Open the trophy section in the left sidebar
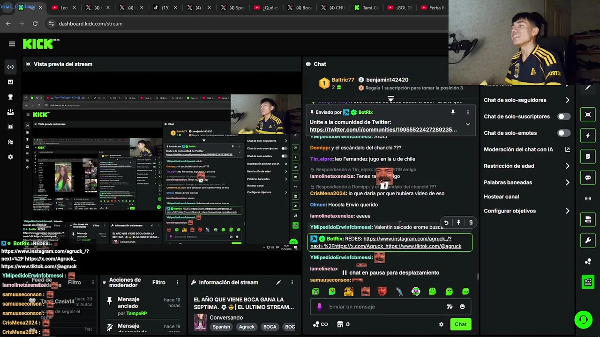This screenshot has height=337, width=600. [10, 97]
